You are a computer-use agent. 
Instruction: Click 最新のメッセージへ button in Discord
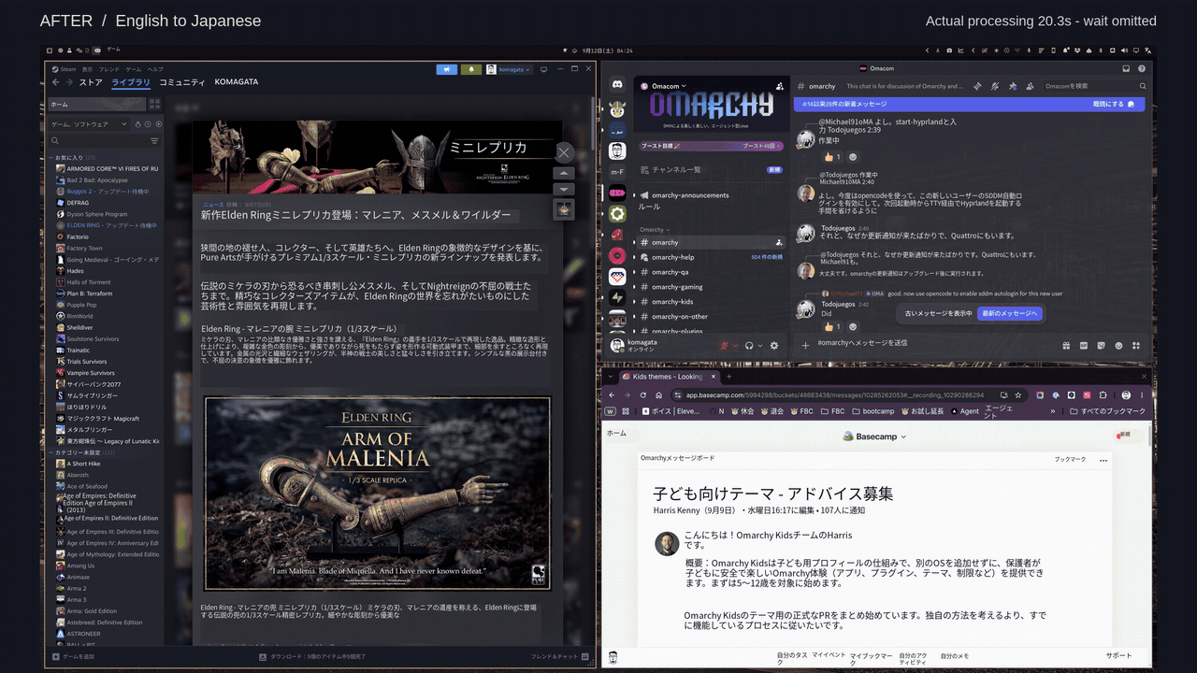pos(1010,313)
